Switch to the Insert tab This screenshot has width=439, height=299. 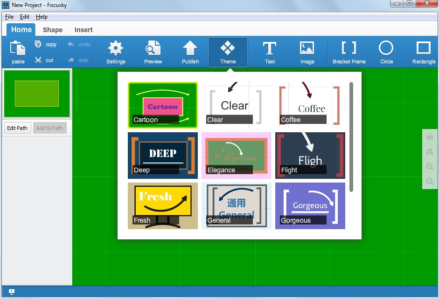[83, 29]
